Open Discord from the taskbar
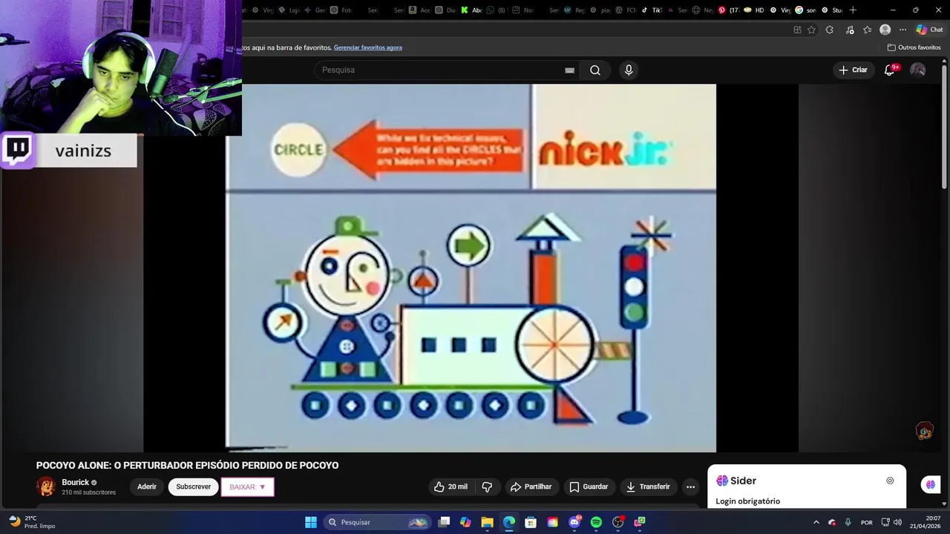Screen dimensions: 950x534 (x=574, y=522)
